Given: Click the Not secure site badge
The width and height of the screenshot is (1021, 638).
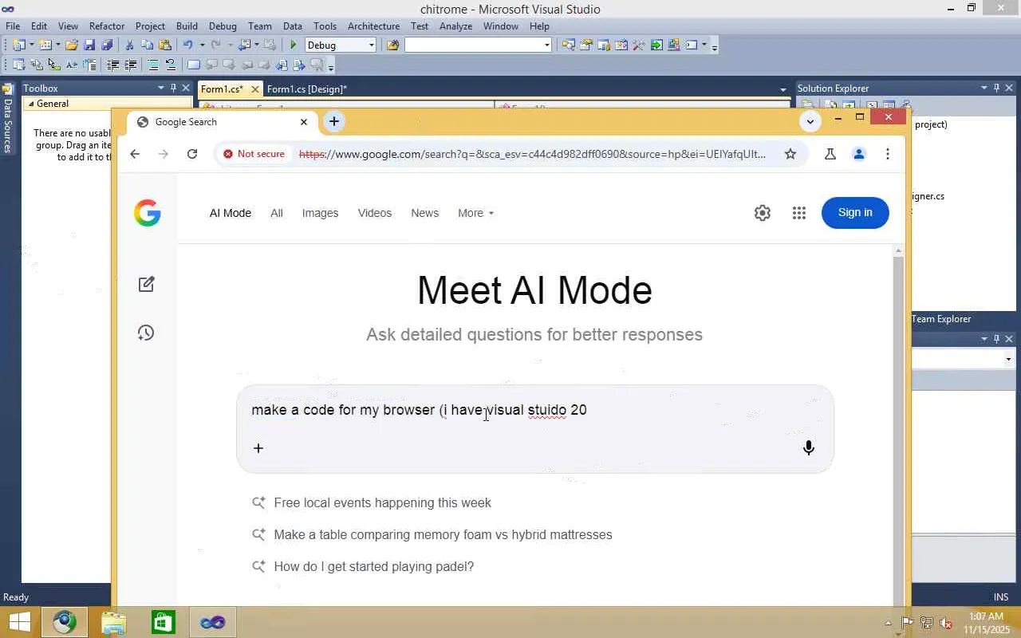Looking at the screenshot, I should tap(254, 154).
